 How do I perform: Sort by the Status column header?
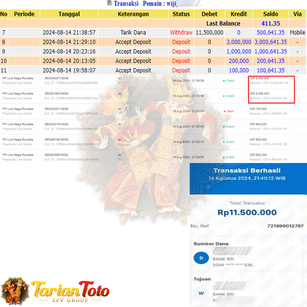pyautogui.click(x=181, y=14)
